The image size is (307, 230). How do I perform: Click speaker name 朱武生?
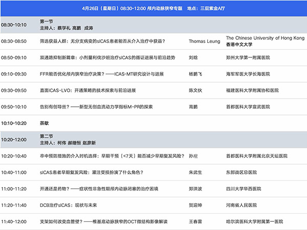point(196,173)
